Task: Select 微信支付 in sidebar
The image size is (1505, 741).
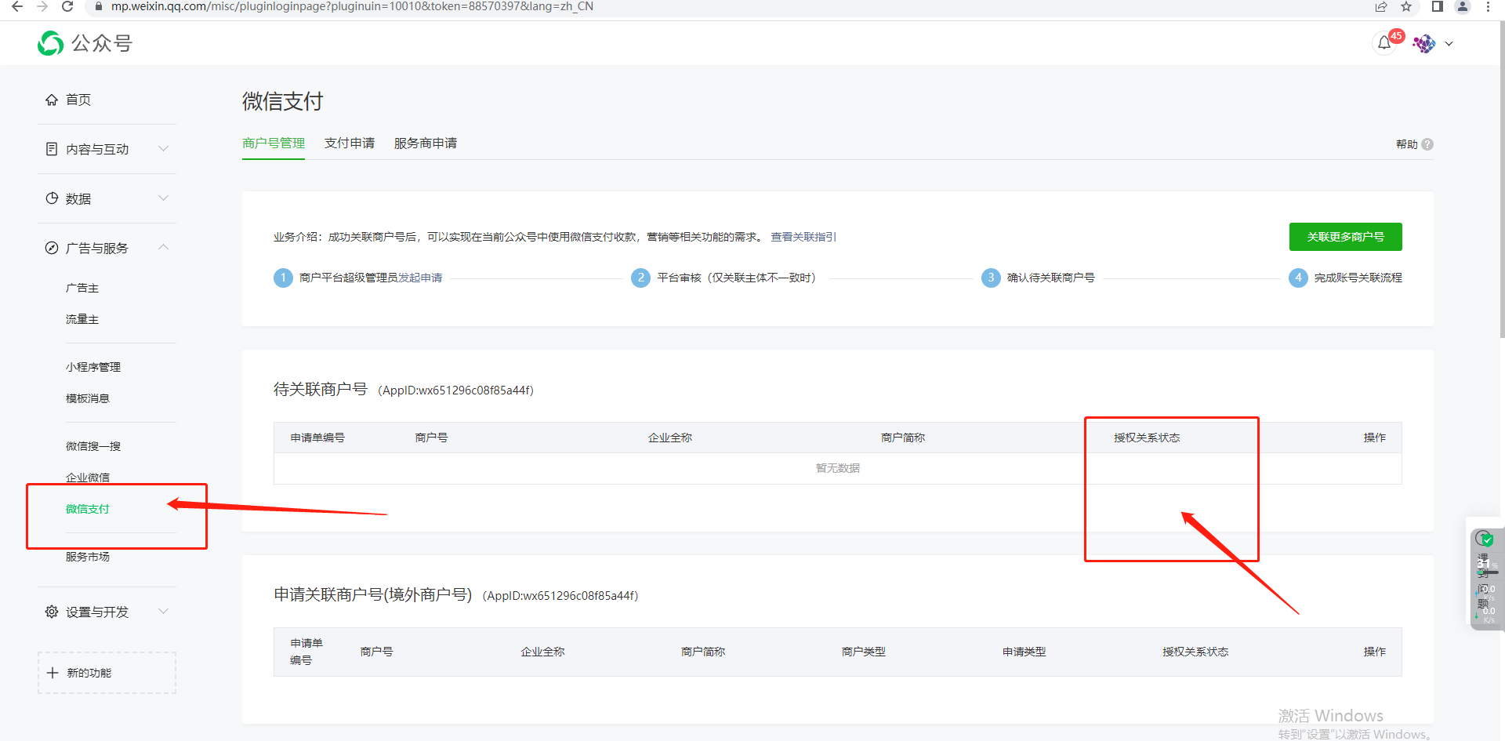Action: (x=88, y=509)
